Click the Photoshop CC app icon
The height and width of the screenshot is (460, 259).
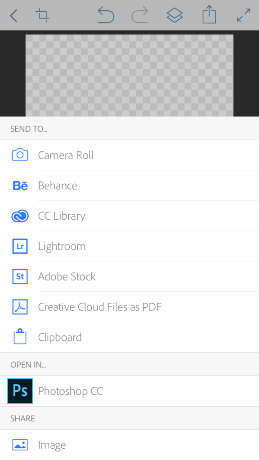(20, 391)
